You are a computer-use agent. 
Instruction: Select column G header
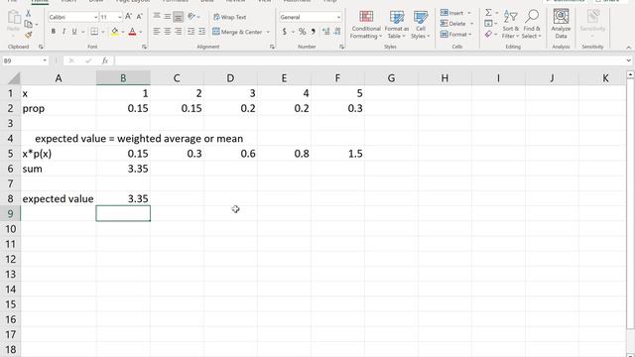point(391,78)
